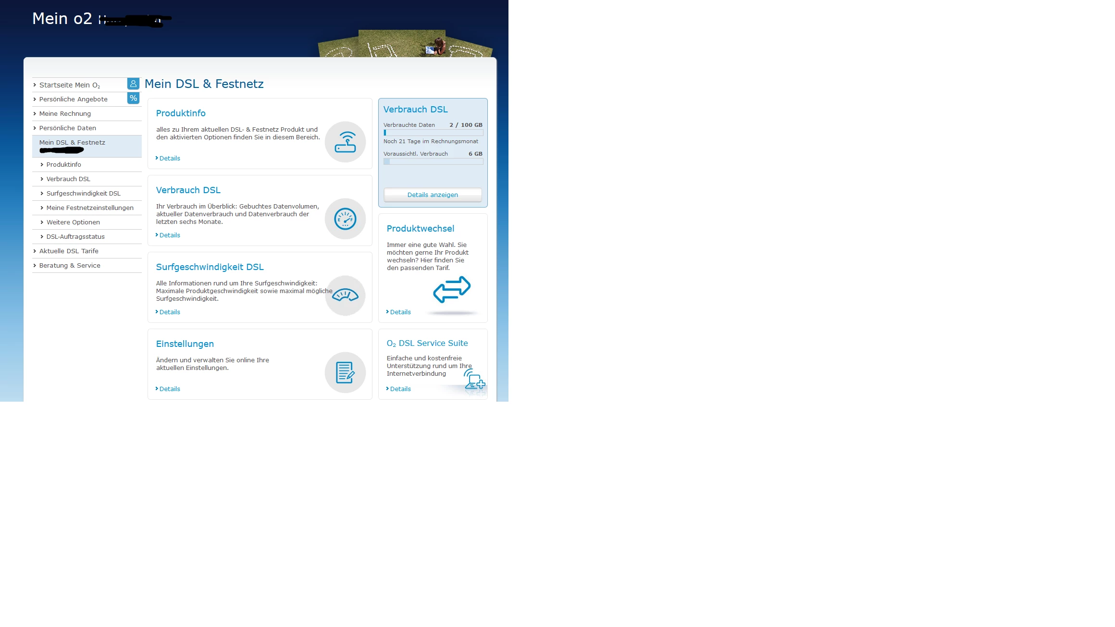Screen dimensions: 1115x627
Task: Click the router icon in Produktinfo card
Action: (345, 142)
